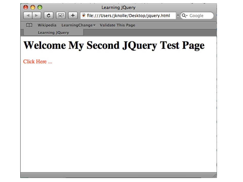Image resolution: width=243 pixels, height=182 pixels.
Task: Open the Wikipedia bookmark
Action: click(47, 25)
